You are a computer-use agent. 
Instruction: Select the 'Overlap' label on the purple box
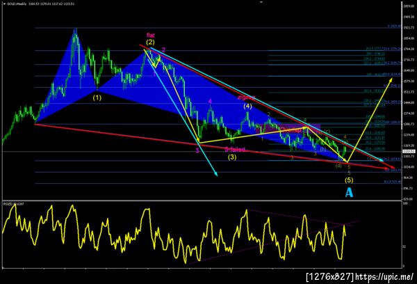[291, 129]
